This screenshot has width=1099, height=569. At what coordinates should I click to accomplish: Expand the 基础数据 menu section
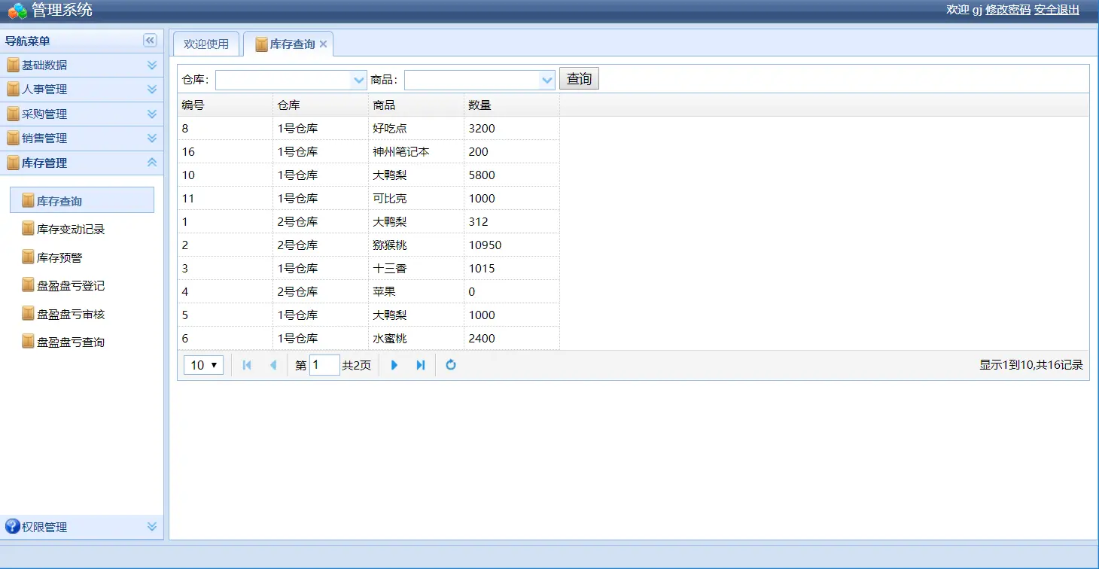(152, 65)
